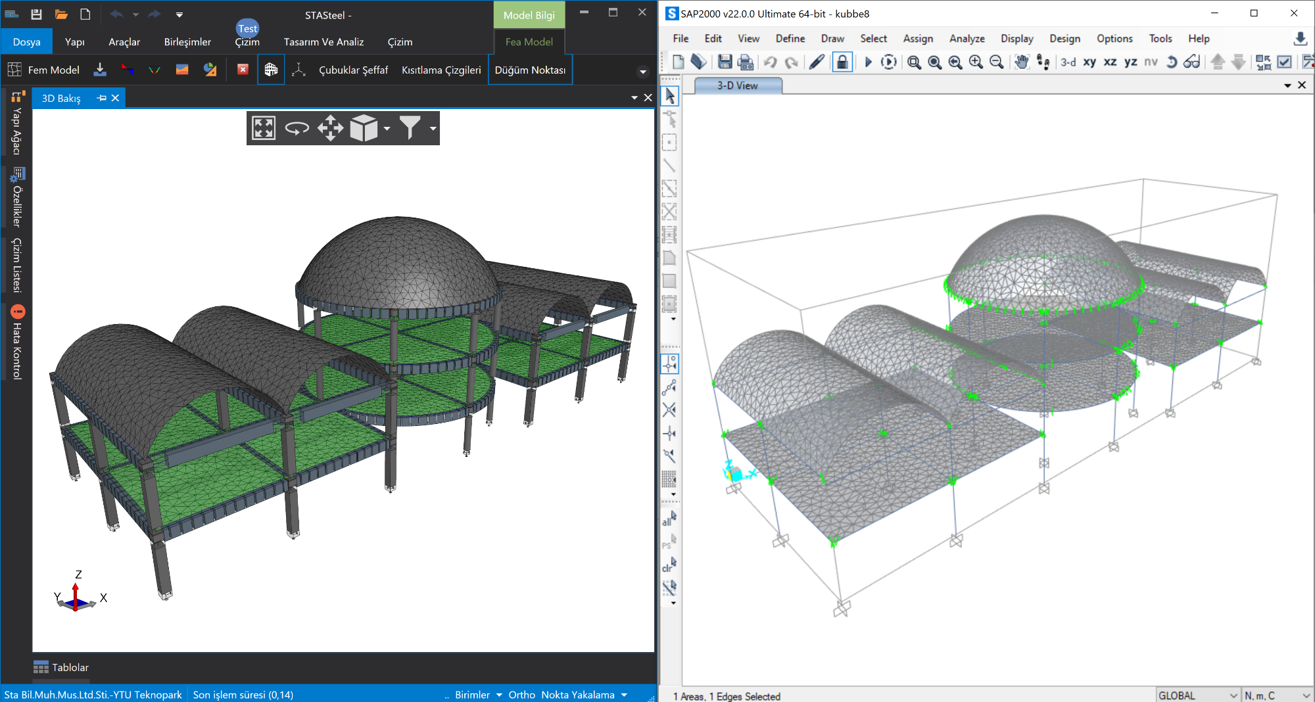
Task: Click the Lock/Unlock Model padlock icon
Action: [842, 62]
